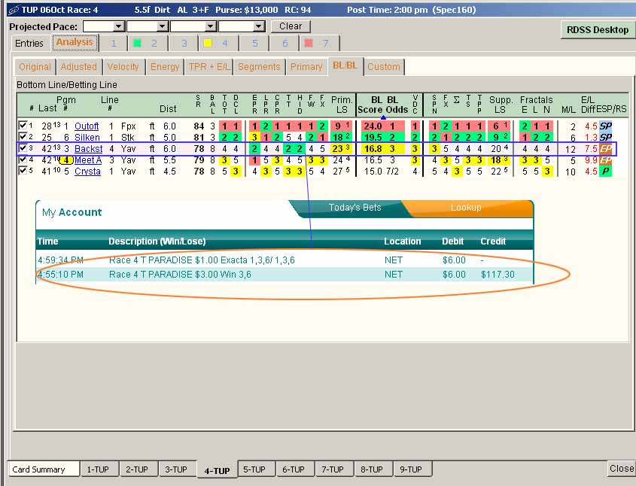Switch to the TPR + E/L tab

click(209, 67)
